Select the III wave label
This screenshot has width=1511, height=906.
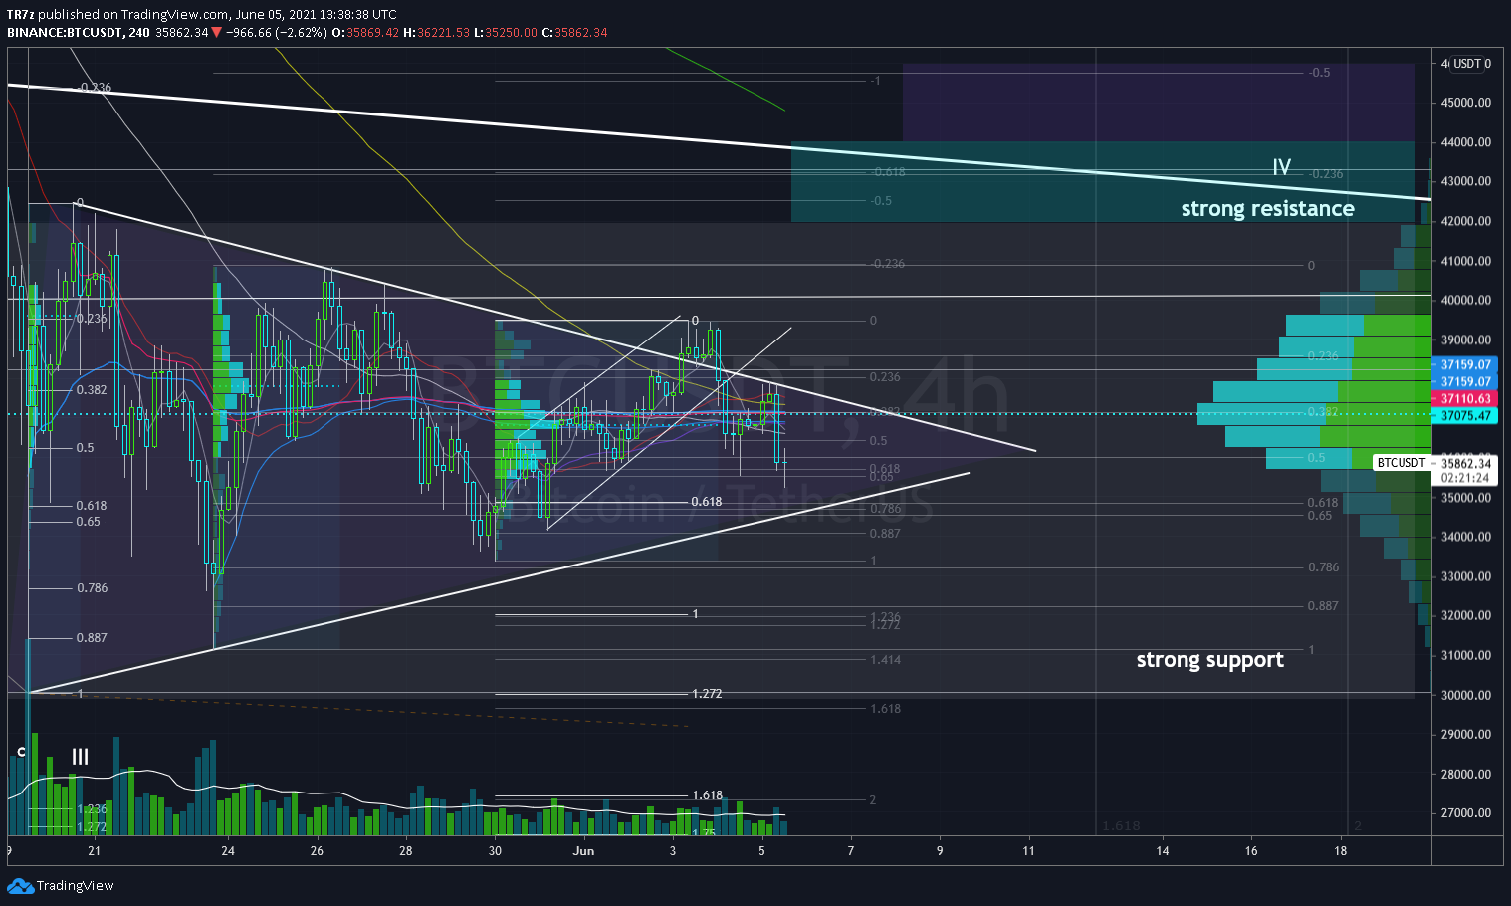click(80, 757)
